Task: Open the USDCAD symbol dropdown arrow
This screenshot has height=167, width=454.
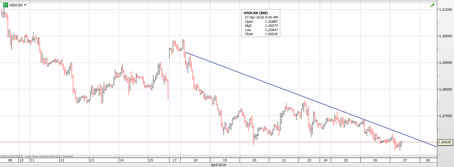Action: click(x=25, y=5)
